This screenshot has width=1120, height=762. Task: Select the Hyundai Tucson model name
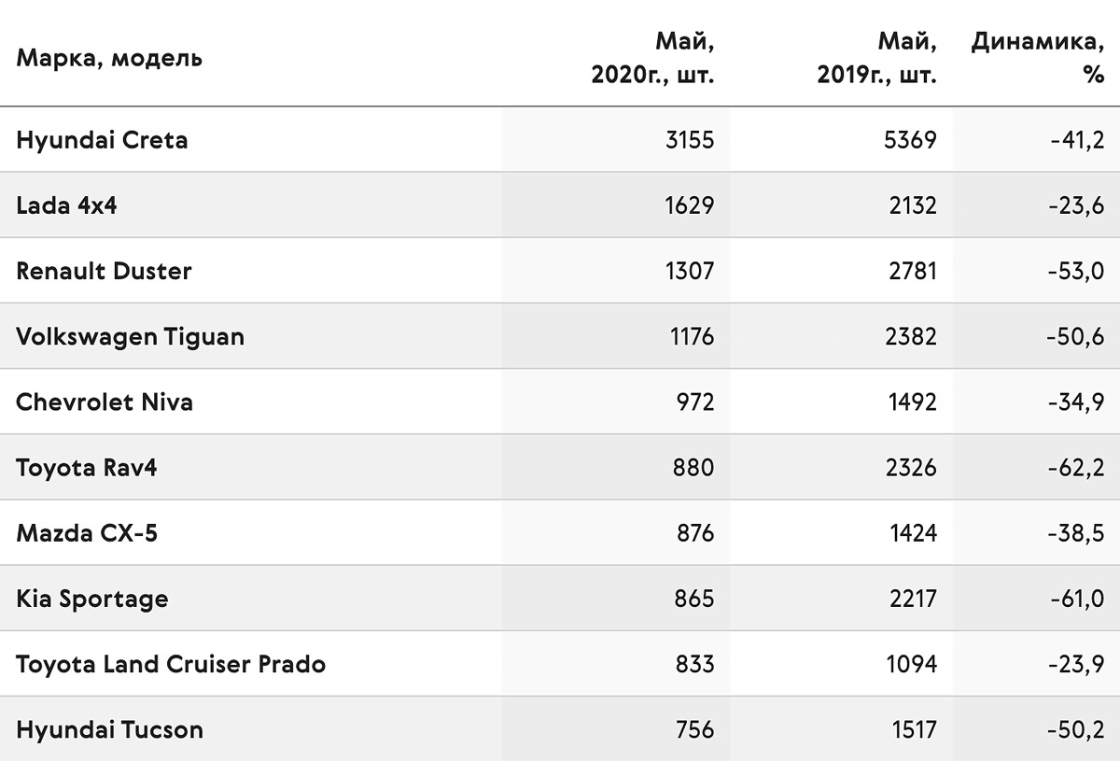(109, 729)
